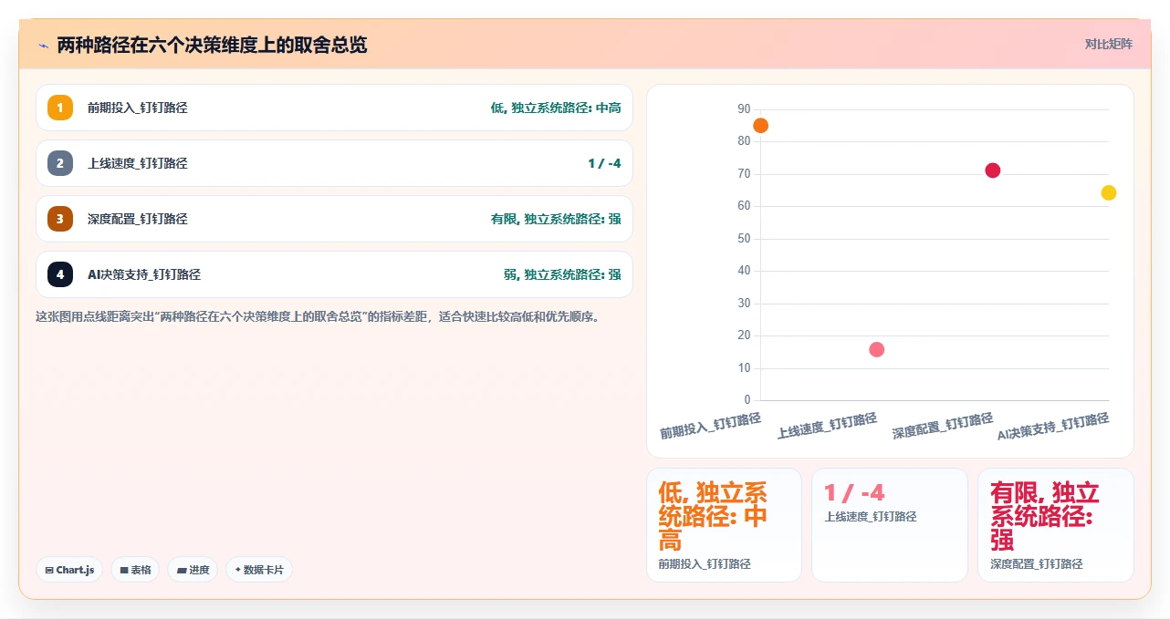Open the 上线速度_钉钉路径 list row
Image resolution: width=1170 pixels, height=619 pixels.
click(x=334, y=163)
